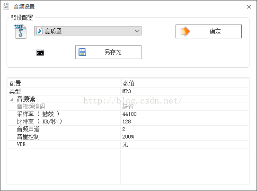This screenshot has height=191, width=257.
Task: Edit the audio channel value 2
Action: [x=124, y=129]
